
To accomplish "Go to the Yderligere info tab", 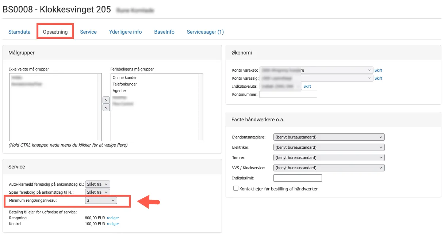I will [125, 32].
